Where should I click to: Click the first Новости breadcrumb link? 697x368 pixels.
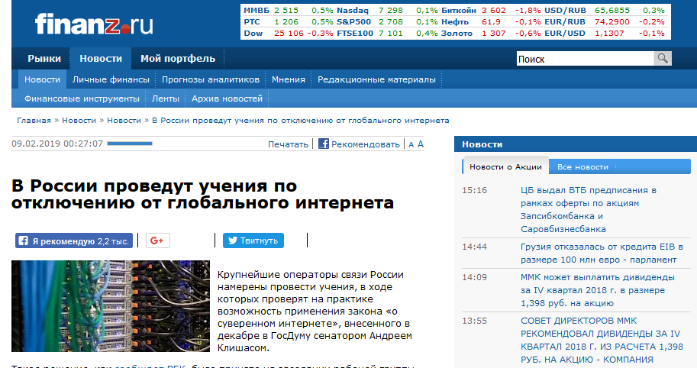click(x=79, y=121)
